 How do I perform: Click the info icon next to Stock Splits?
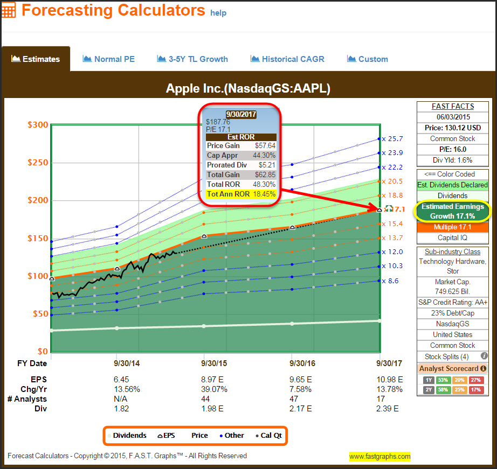(x=484, y=356)
